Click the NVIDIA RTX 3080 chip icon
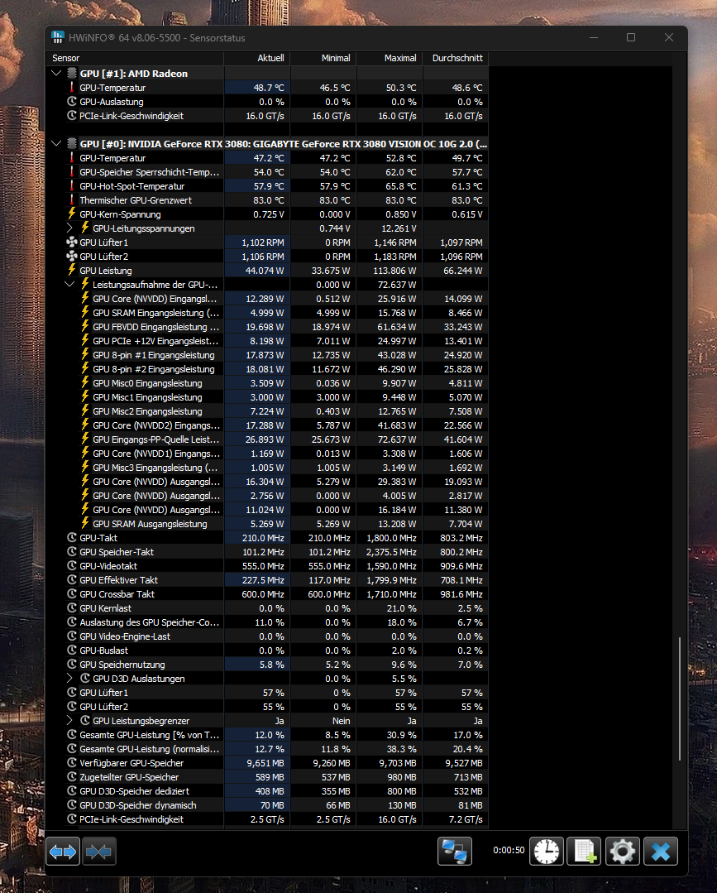717x893 pixels. click(x=72, y=143)
